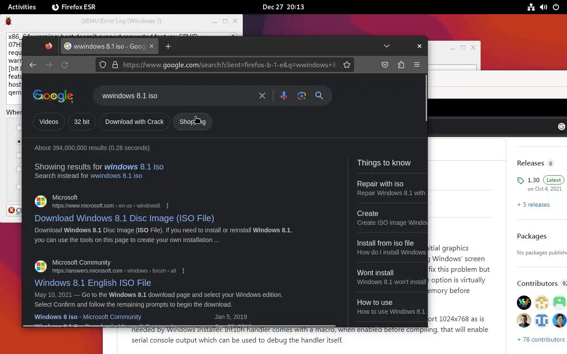Save page to Pocket icon
This screenshot has height=354, width=567.
[385, 65]
